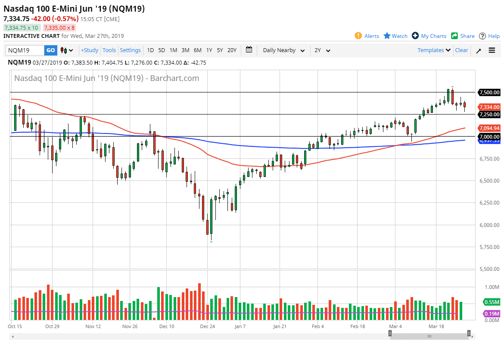Open the hamburger chart menu
Viewport: 501px width, 341px height.
[492, 50]
